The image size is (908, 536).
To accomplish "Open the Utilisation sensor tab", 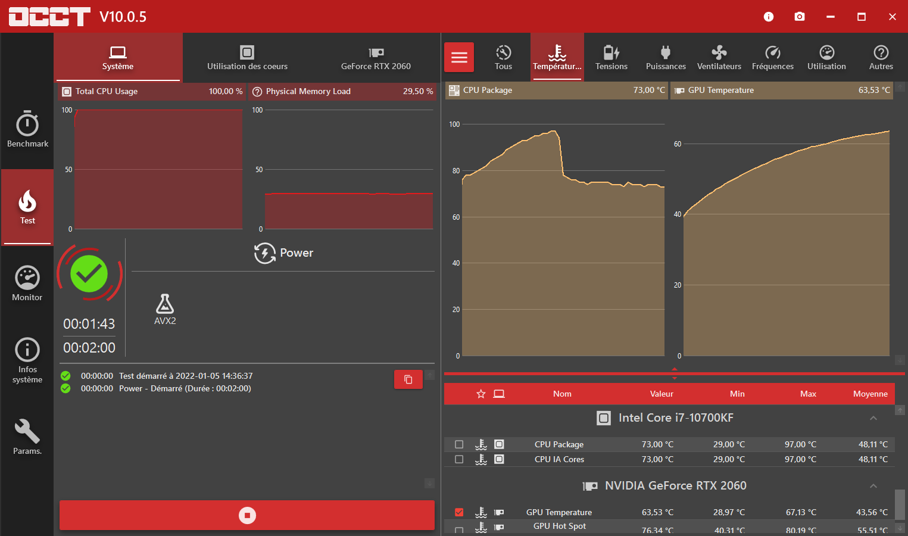I will point(826,57).
